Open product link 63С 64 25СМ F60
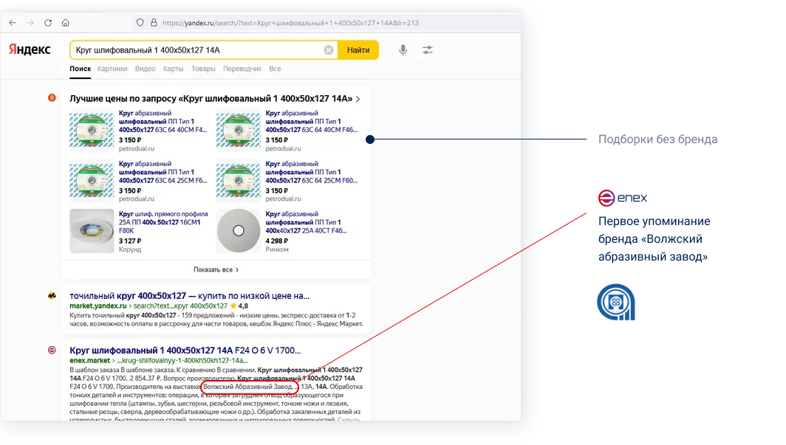The width and height of the screenshot is (786, 445). pyautogui.click(x=311, y=172)
